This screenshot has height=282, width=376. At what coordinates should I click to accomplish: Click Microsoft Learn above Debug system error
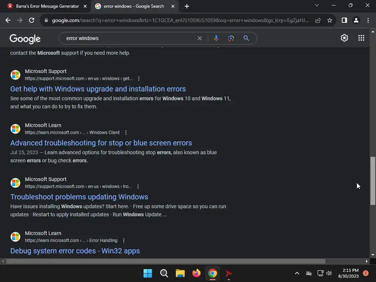pyautogui.click(x=43, y=233)
